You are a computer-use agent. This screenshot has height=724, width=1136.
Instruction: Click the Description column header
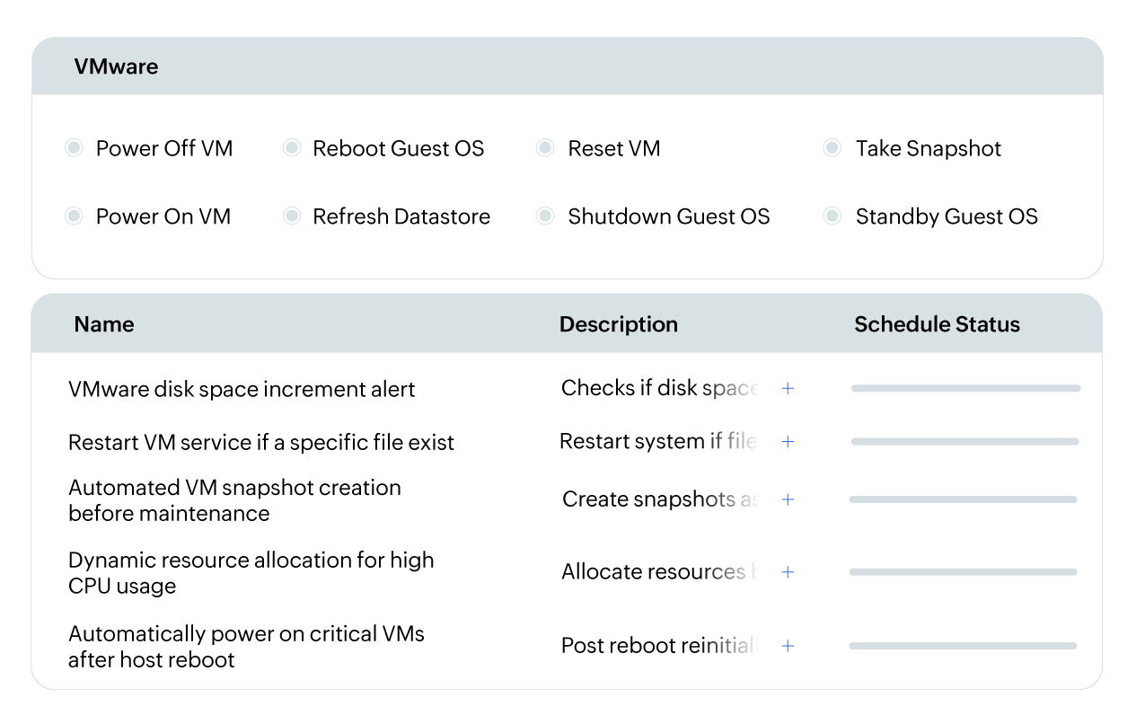click(618, 324)
